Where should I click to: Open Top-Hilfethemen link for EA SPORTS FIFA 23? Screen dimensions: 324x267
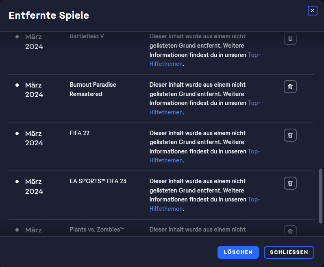[x=254, y=199]
